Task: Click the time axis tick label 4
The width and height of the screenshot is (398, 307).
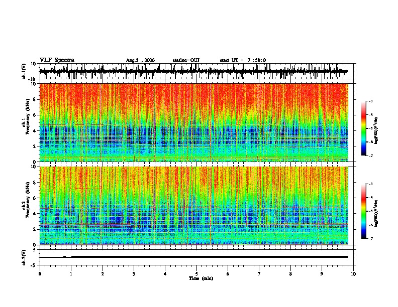Action: [x=165, y=274]
